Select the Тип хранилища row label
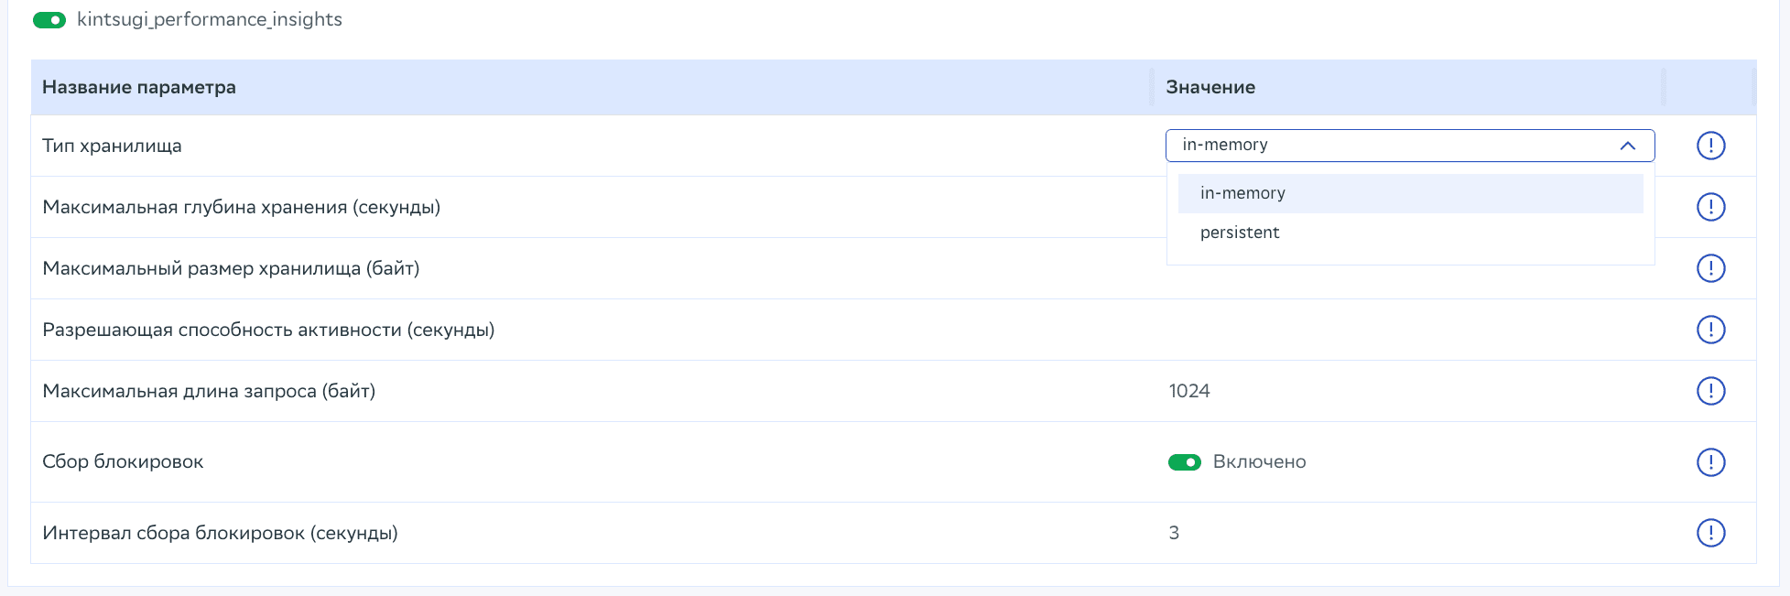The height and width of the screenshot is (596, 1790). (112, 146)
